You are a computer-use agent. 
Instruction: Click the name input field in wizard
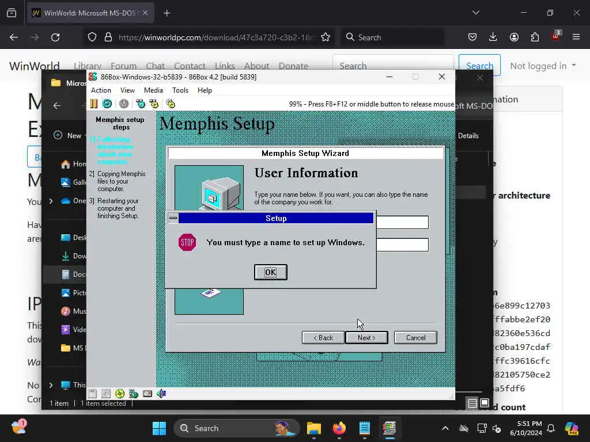point(402,222)
